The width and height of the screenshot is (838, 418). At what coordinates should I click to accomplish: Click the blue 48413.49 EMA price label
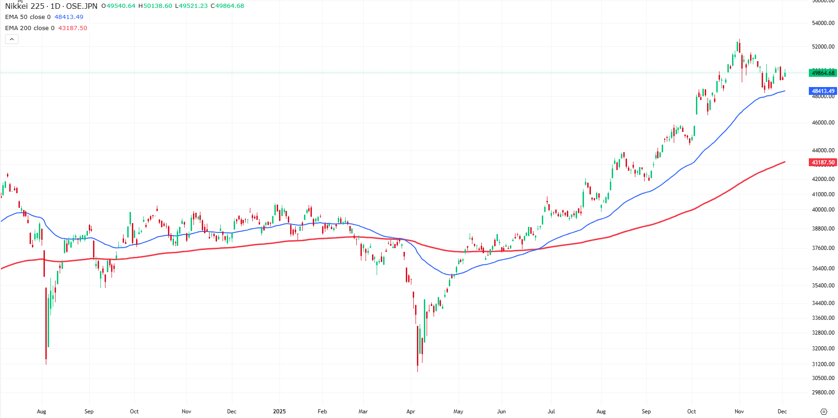pyautogui.click(x=823, y=91)
